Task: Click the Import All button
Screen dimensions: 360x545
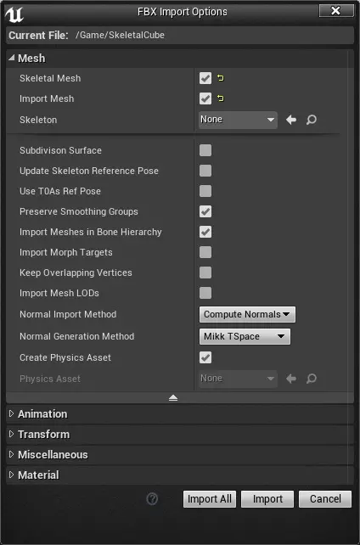Action: pyautogui.click(x=210, y=499)
